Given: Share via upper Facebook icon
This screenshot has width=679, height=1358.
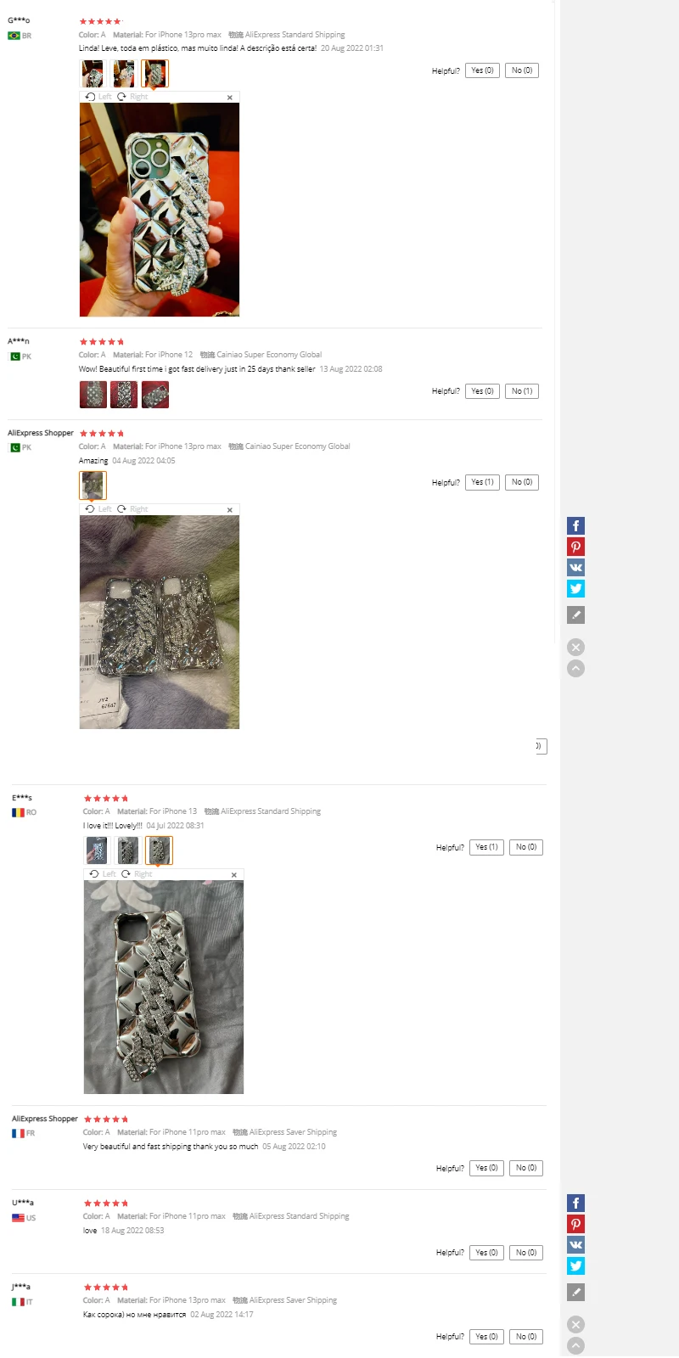Looking at the screenshot, I should click(575, 526).
